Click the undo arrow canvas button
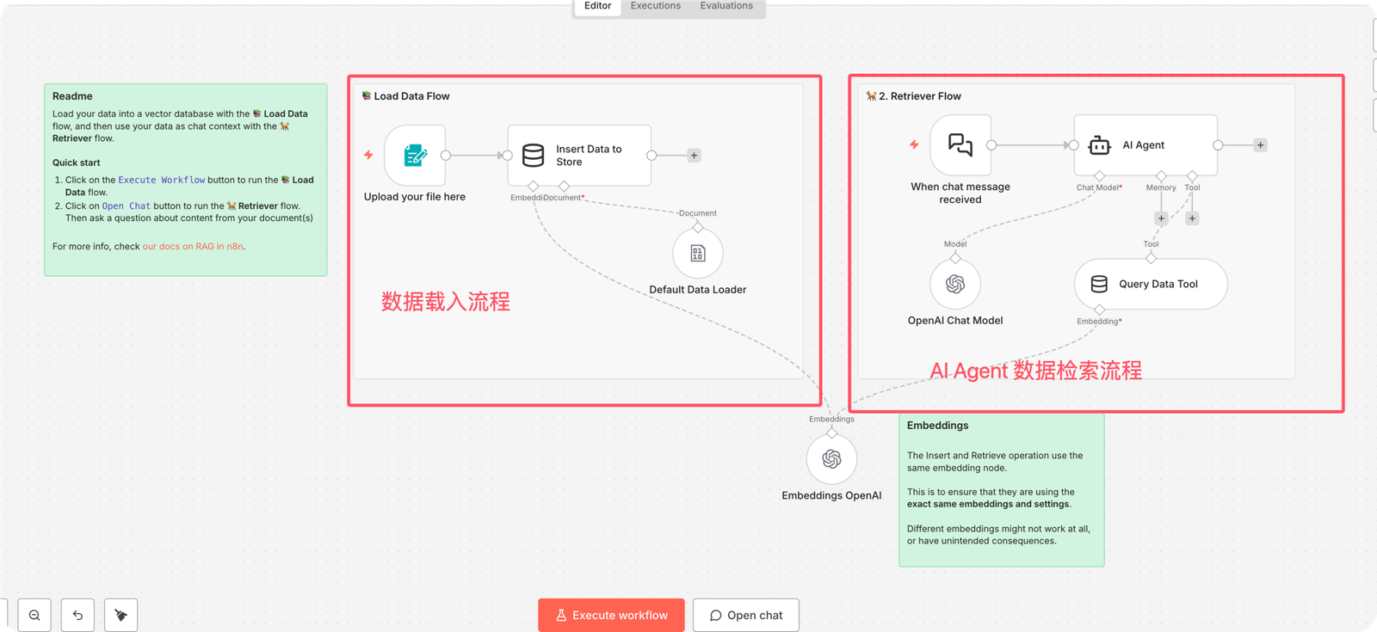This screenshot has width=1377, height=632. coord(77,615)
